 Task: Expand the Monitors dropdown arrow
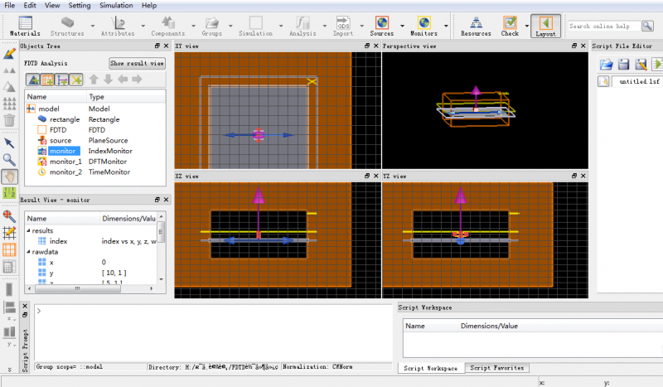[448, 26]
